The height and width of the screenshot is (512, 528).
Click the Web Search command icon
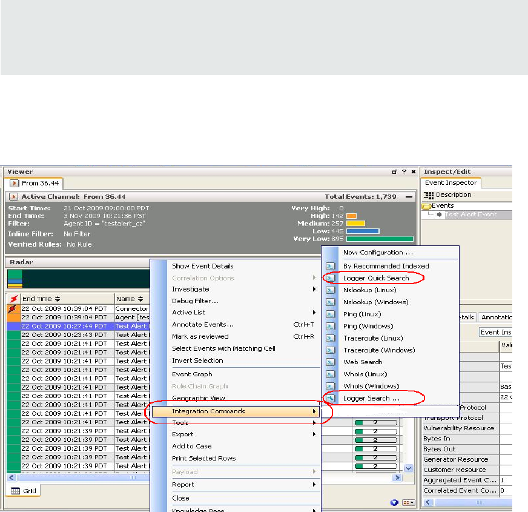click(331, 362)
